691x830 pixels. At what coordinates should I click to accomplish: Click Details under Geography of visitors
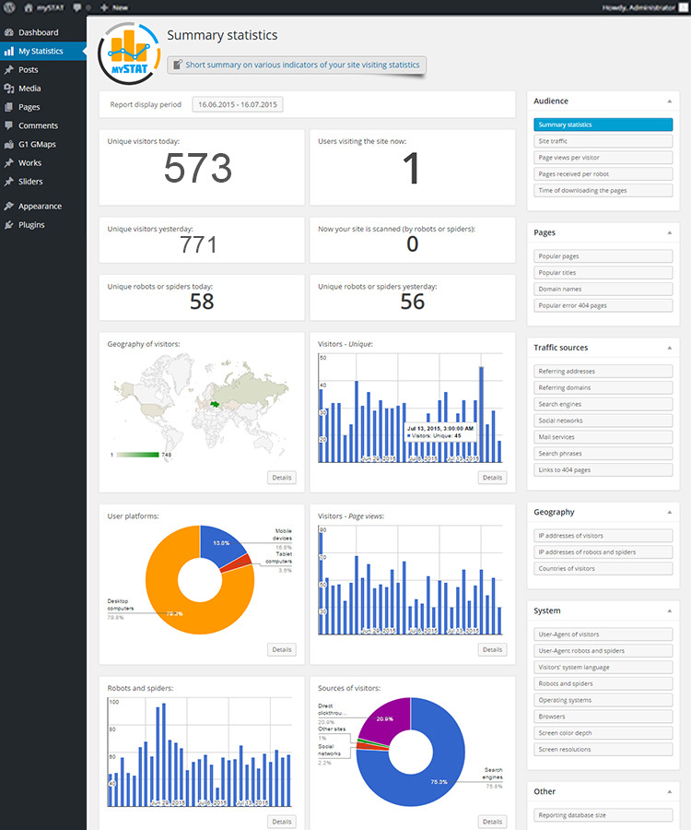pyautogui.click(x=281, y=478)
